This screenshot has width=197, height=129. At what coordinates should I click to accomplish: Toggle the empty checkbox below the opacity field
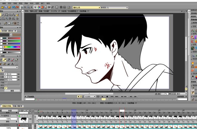6,83
